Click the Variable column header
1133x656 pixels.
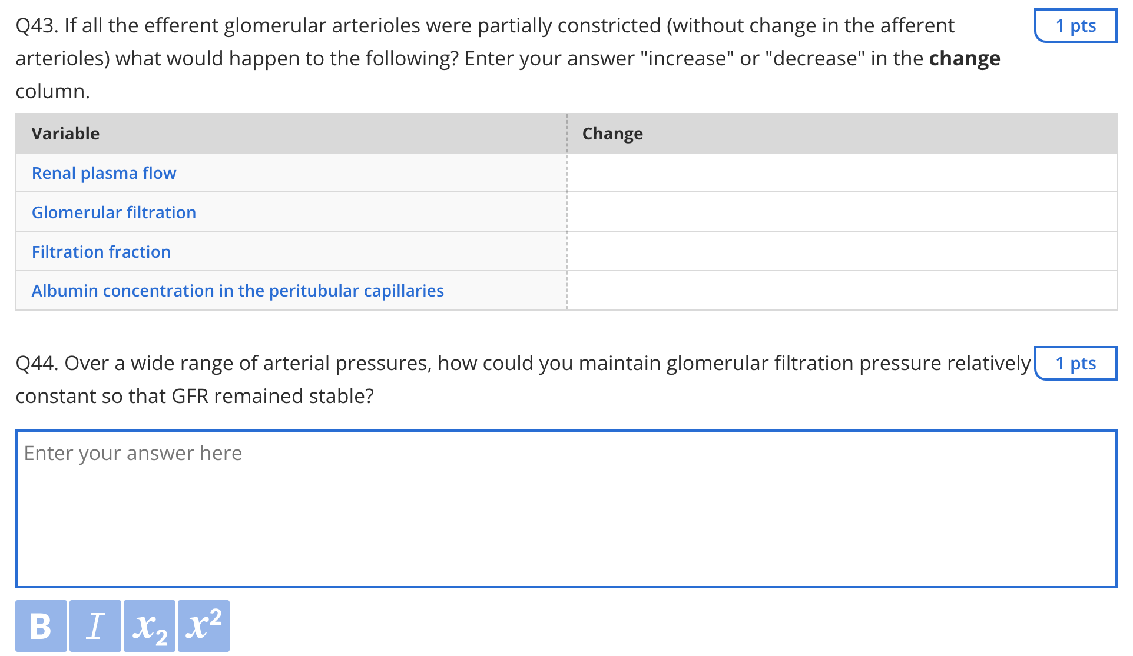[x=65, y=134]
